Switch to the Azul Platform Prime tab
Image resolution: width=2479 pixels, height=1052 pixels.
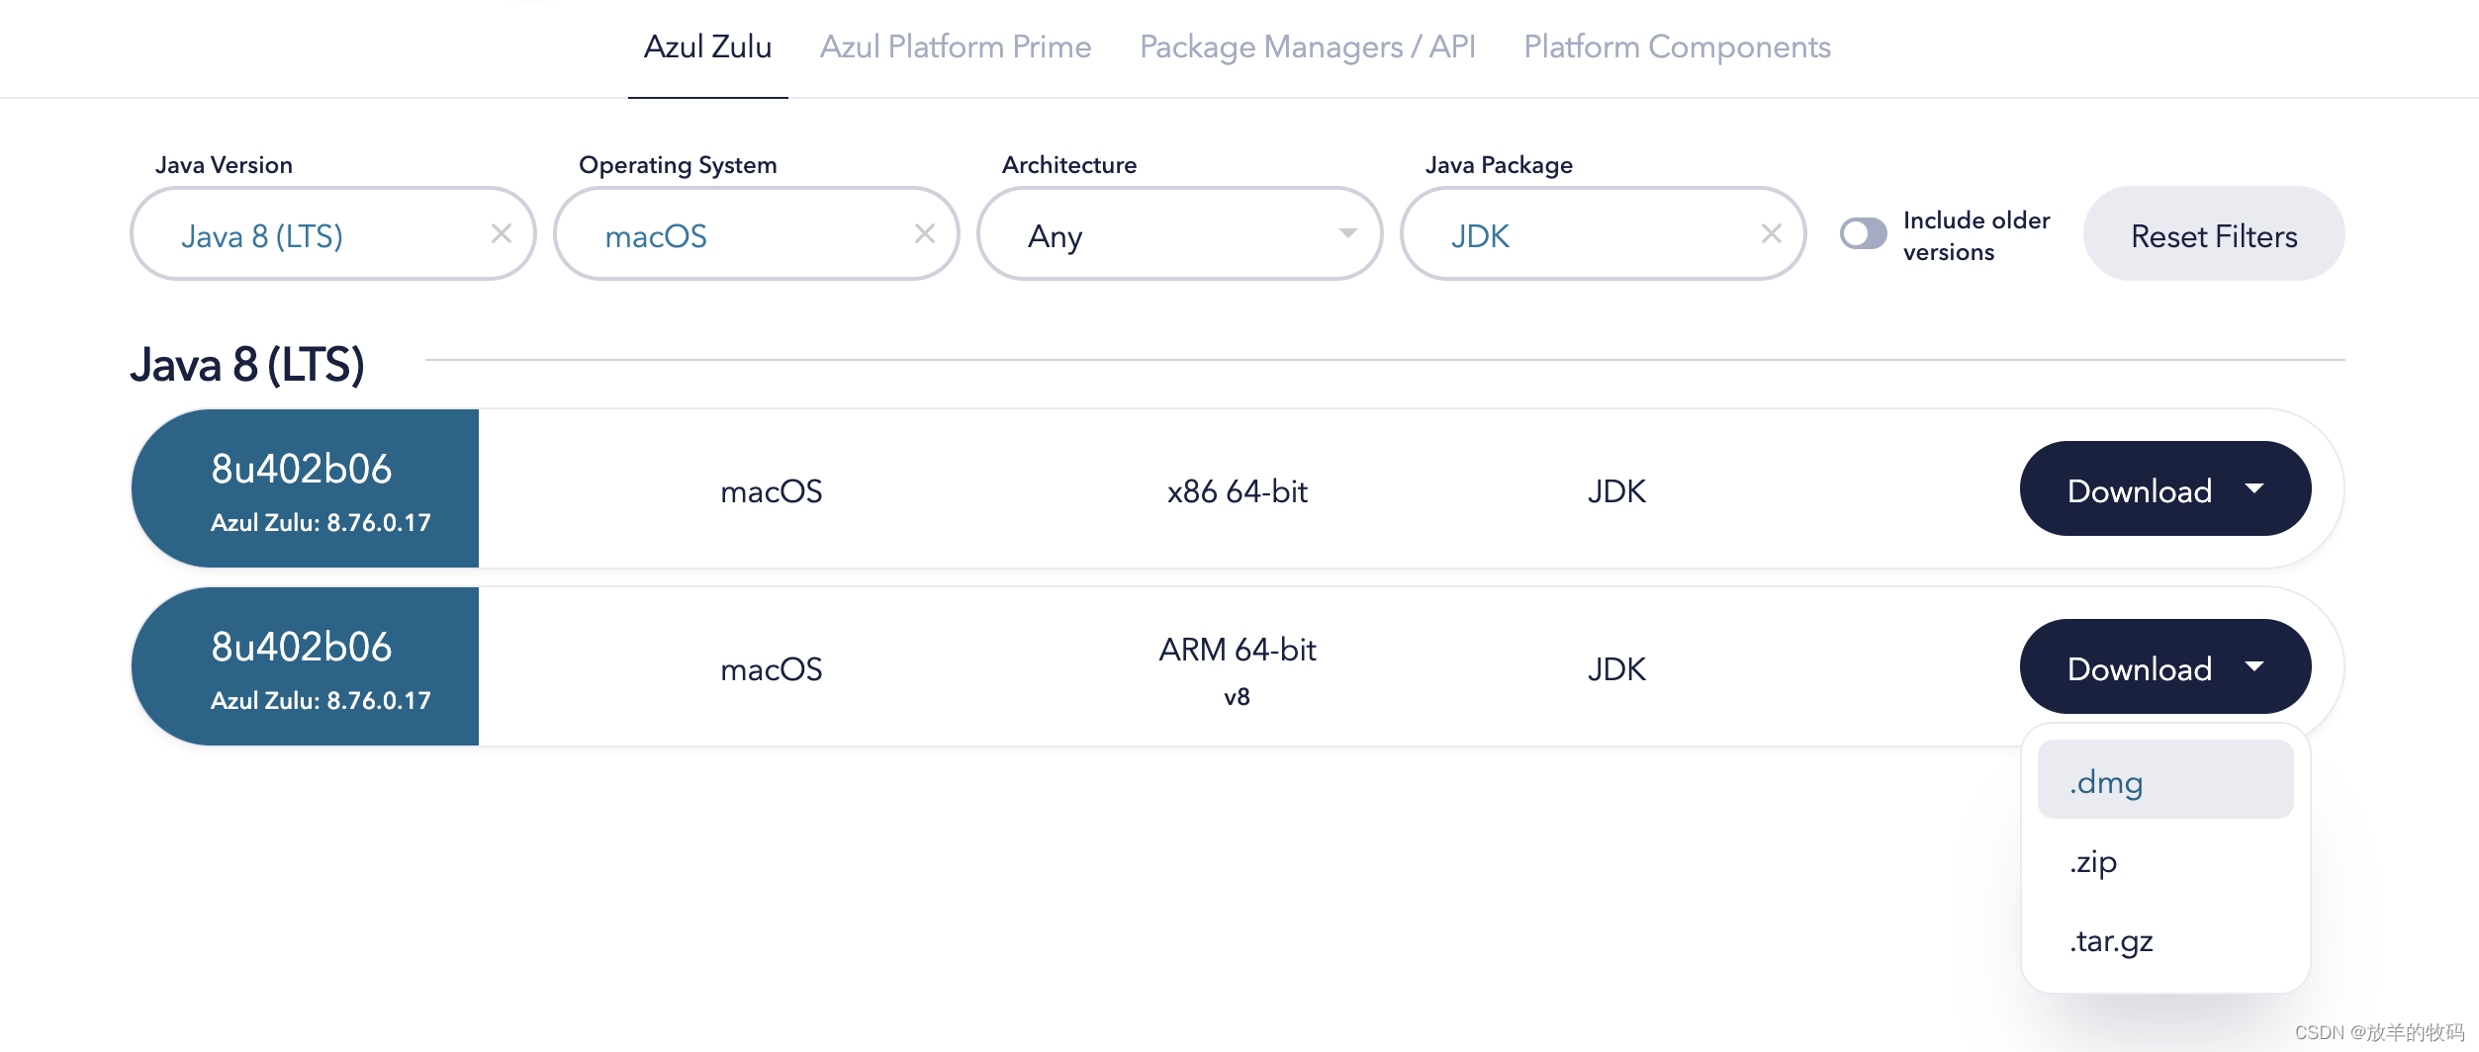pyautogui.click(x=956, y=46)
